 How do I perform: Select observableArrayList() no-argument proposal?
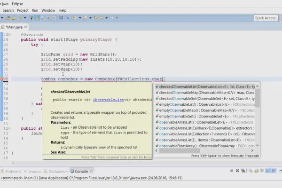click(x=205, y=122)
